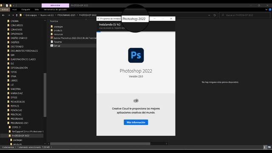The image size is (272, 153).
Task: Open ELABORACIÓN DE CLASES folder
Action: click(23, 59)
